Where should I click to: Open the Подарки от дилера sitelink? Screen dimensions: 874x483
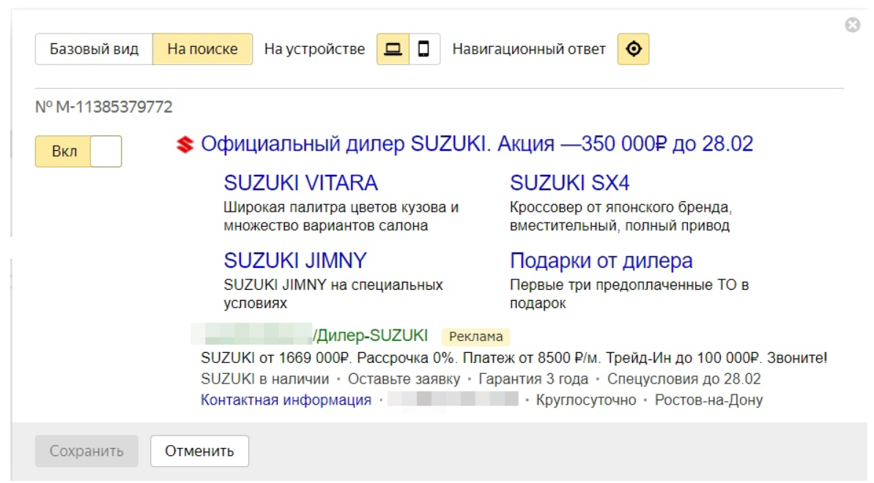(x=601, y=261)
